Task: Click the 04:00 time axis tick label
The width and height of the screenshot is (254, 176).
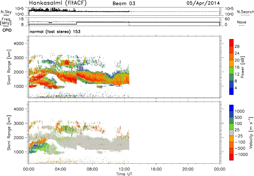Action: [x=60, y=169]
